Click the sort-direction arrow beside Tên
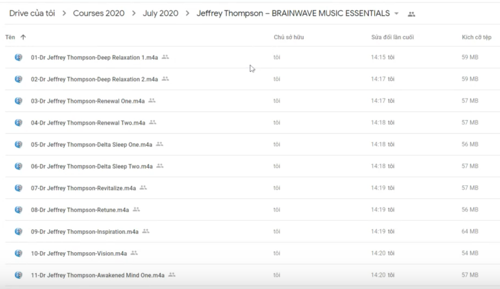This screenshot has height=289, width=500. point(23,37)
